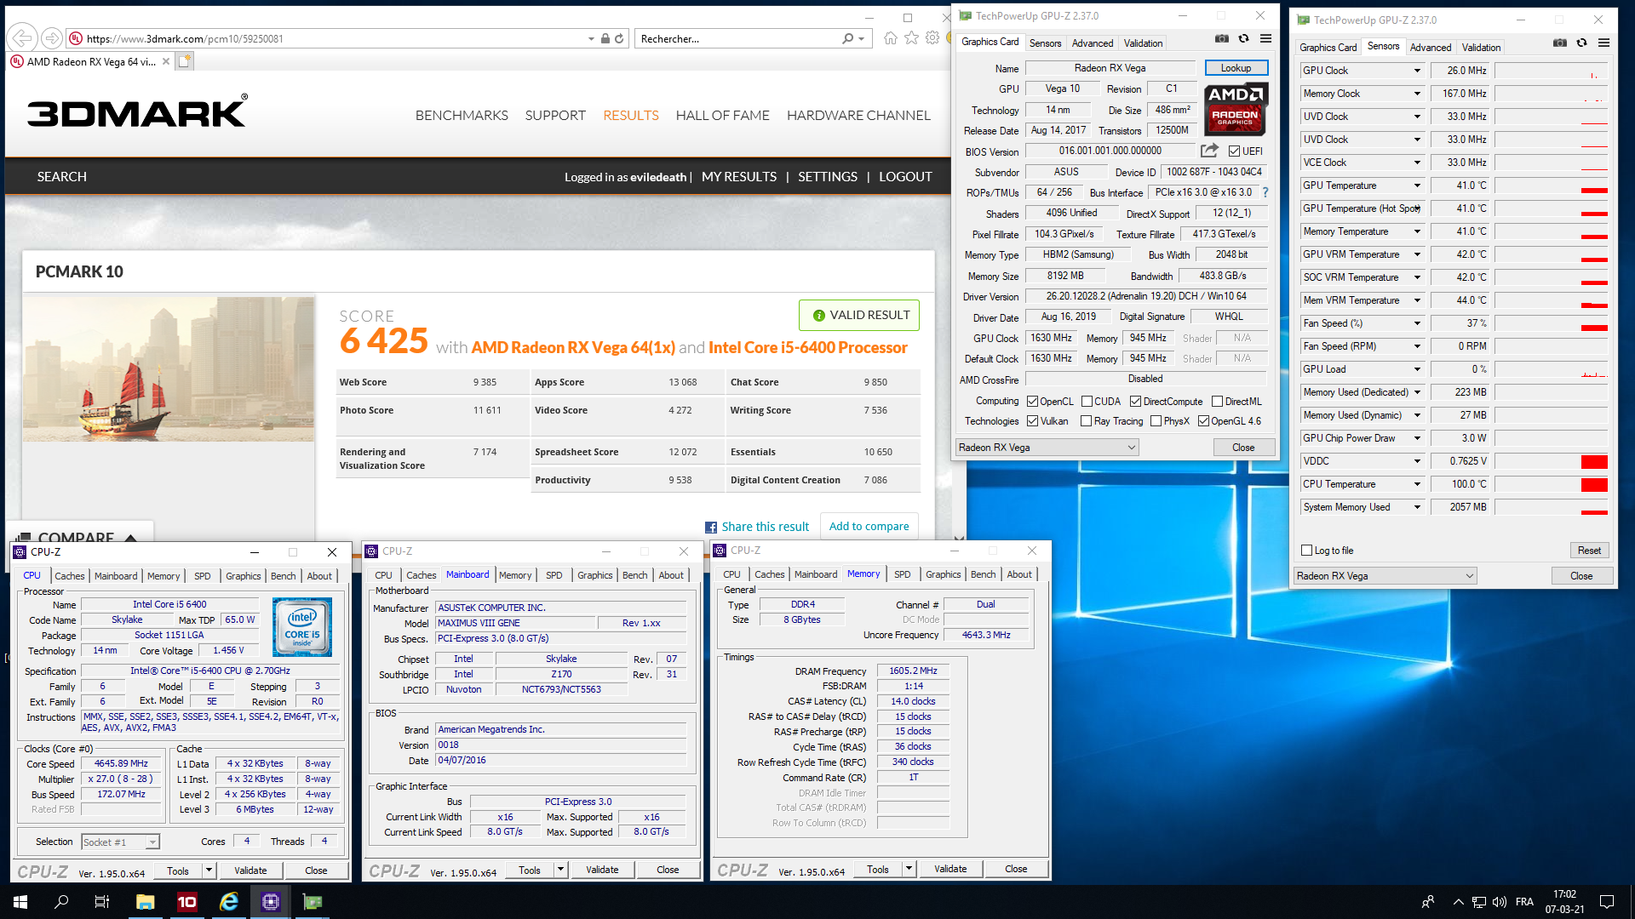Open the SPD tab in Mainboard CPU-Z window
1635x919 pixels.
(554, 575)
